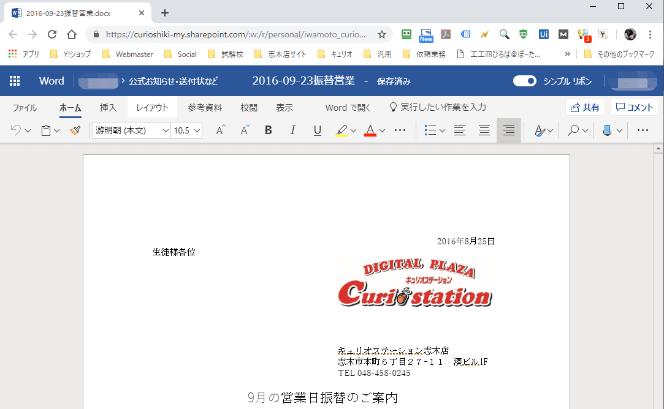Open the その他のブックマーク folder

(x=619, y=54)
